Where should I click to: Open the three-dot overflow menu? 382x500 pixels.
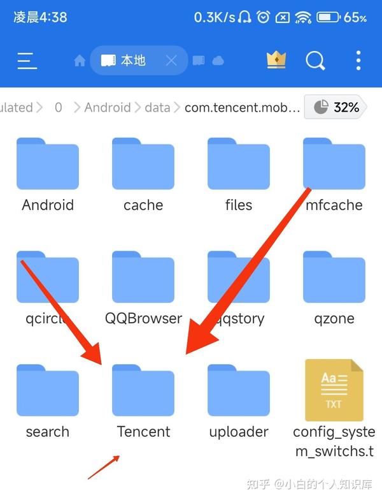point(358,61)
